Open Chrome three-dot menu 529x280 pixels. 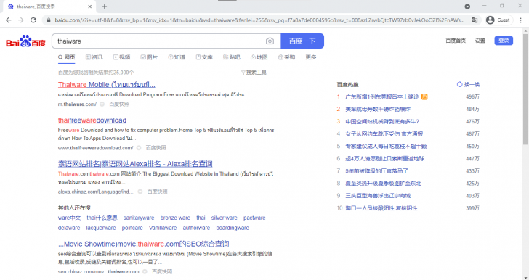(x=520, y=20)
